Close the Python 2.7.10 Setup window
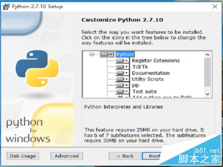 [215, 7]
